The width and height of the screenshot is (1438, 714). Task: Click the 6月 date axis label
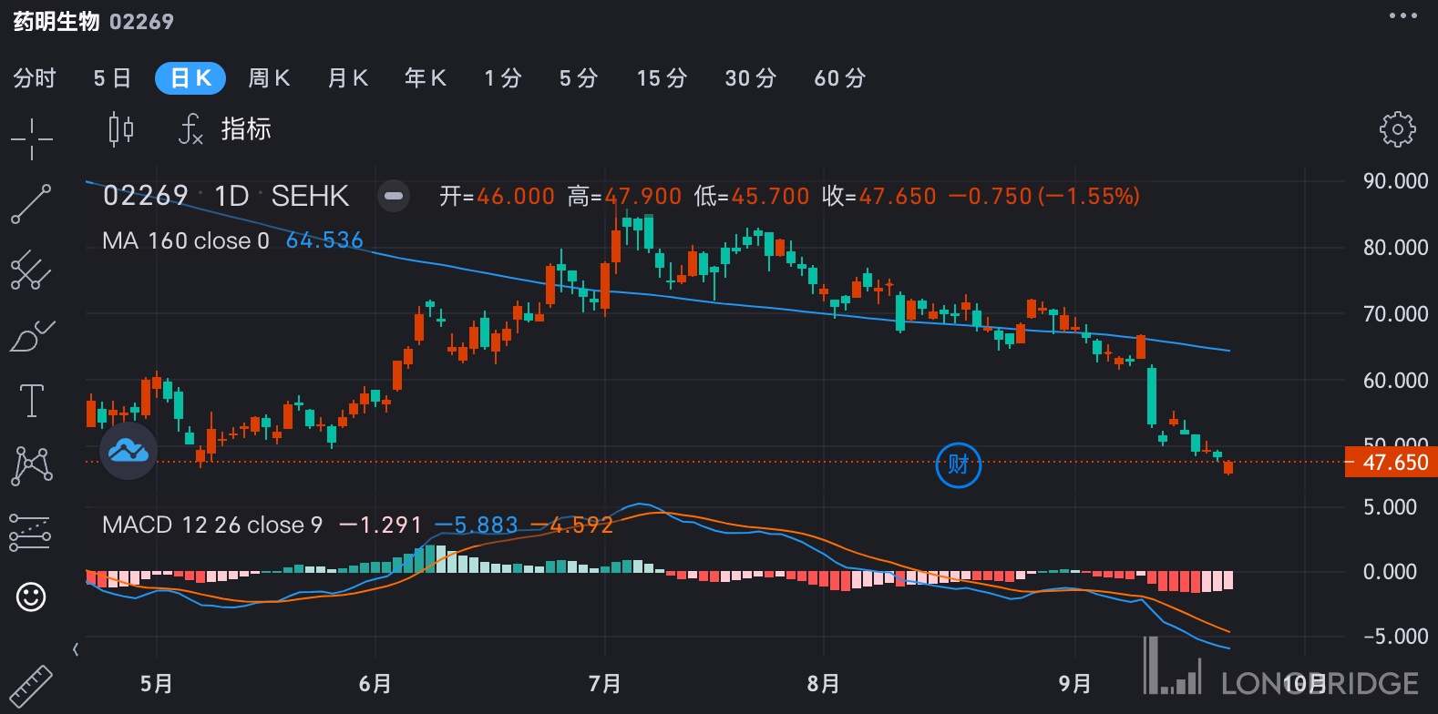tap(375, 683)
